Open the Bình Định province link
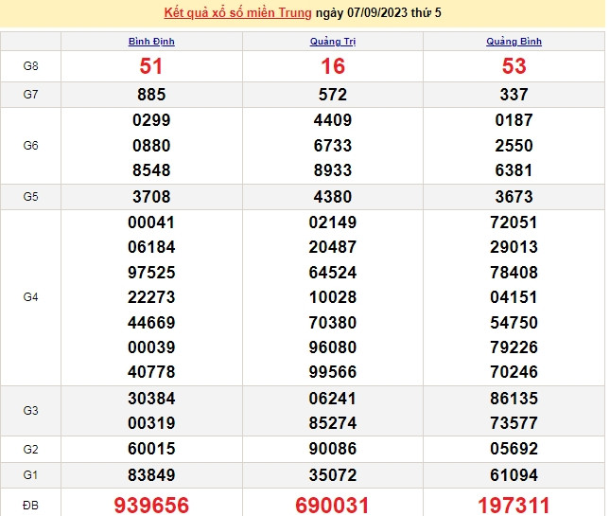Image resolution: width=610 pixels, height=516 pixels. click(x=151, y=42)
